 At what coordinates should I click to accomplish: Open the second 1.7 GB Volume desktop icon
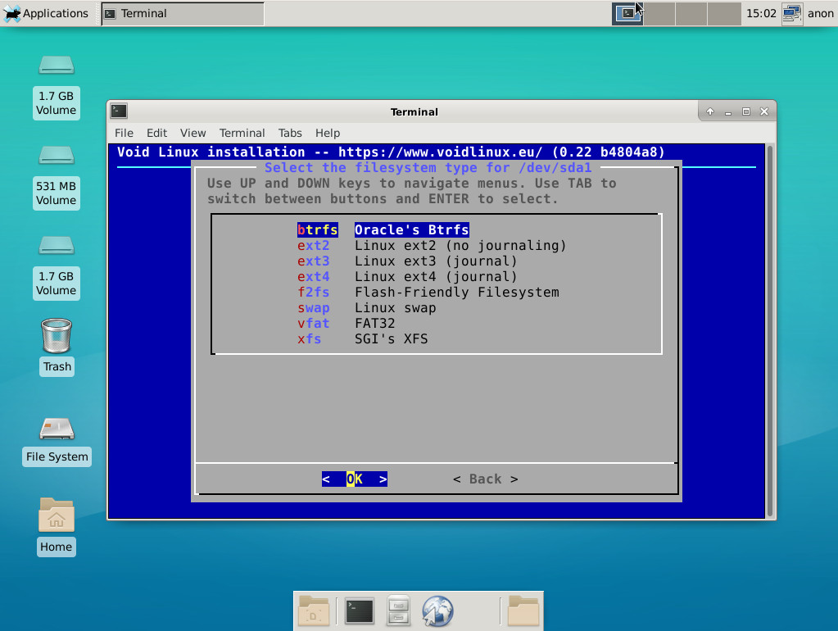point(57,267)
